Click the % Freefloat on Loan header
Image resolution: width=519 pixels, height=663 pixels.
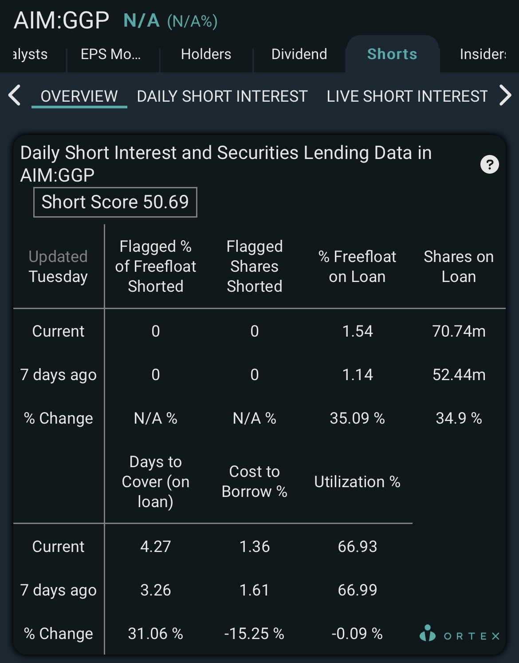point(357,266)
